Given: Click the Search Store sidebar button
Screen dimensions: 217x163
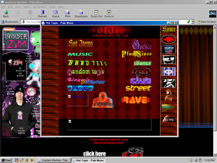Looking at the screenshot, I should click(x=168, y=50).
